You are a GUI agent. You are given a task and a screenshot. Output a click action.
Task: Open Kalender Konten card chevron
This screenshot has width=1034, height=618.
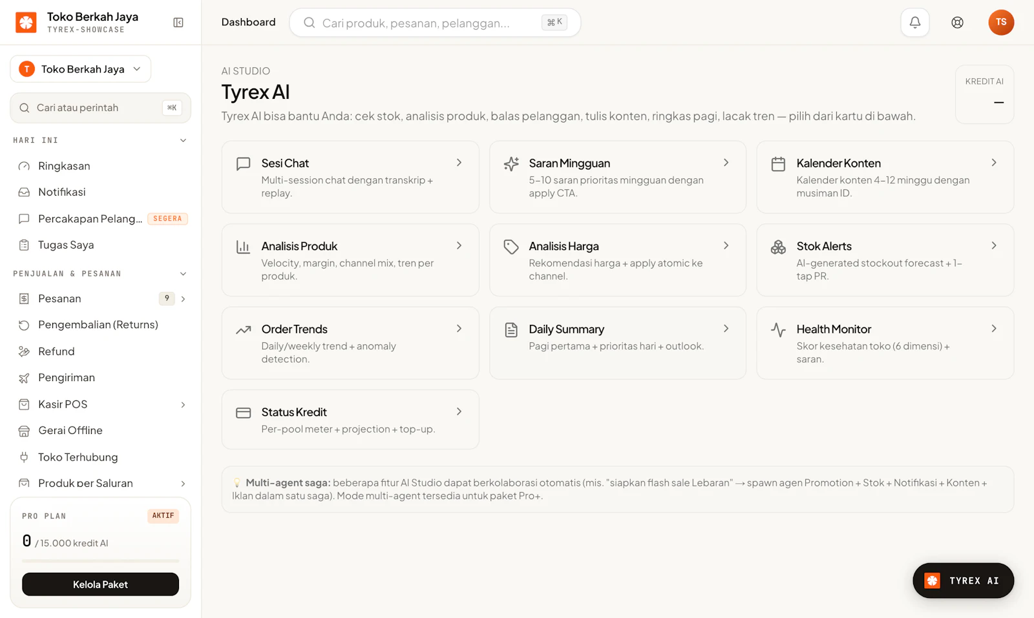[994, 163]
